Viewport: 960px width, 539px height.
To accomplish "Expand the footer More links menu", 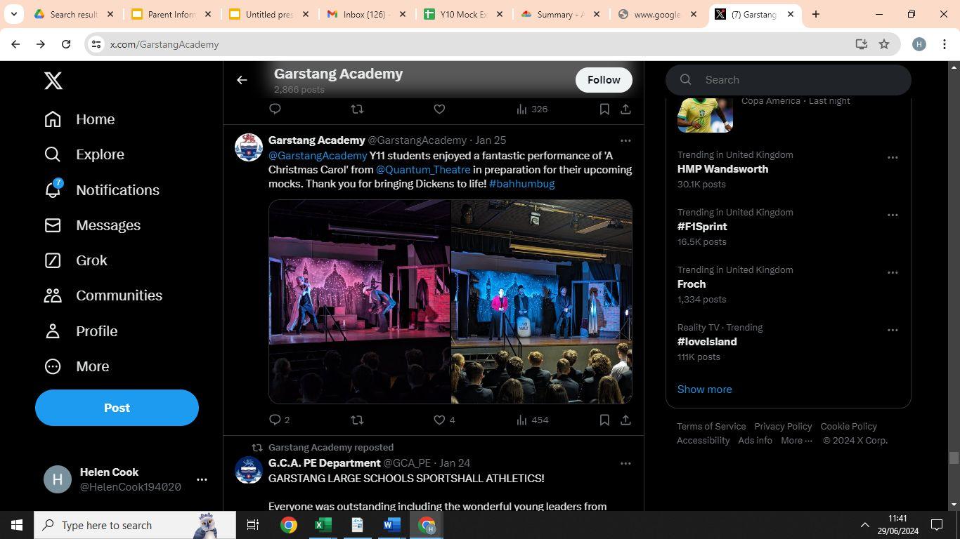I will (796, 441).
